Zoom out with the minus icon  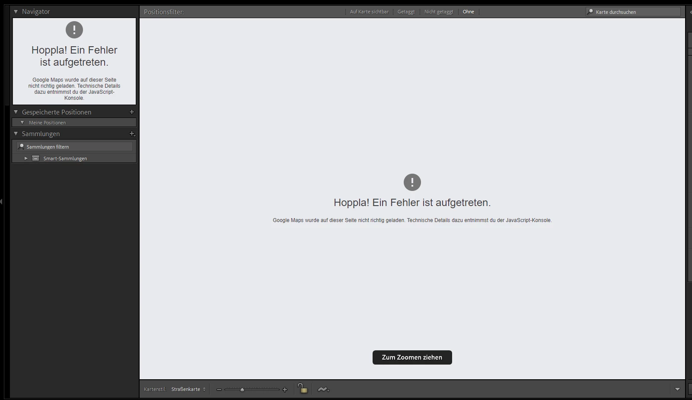coord(219,390)
